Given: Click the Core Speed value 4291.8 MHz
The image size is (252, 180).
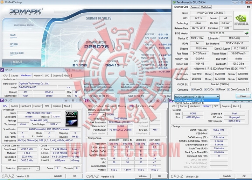Looking at the screenshot, I should [27, 149].
